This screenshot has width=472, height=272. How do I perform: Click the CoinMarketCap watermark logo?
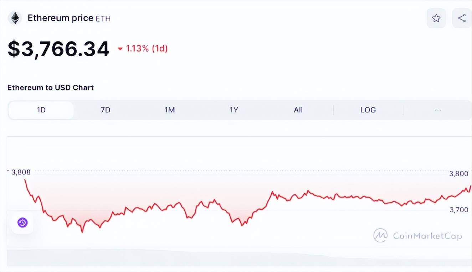point(380,235)
